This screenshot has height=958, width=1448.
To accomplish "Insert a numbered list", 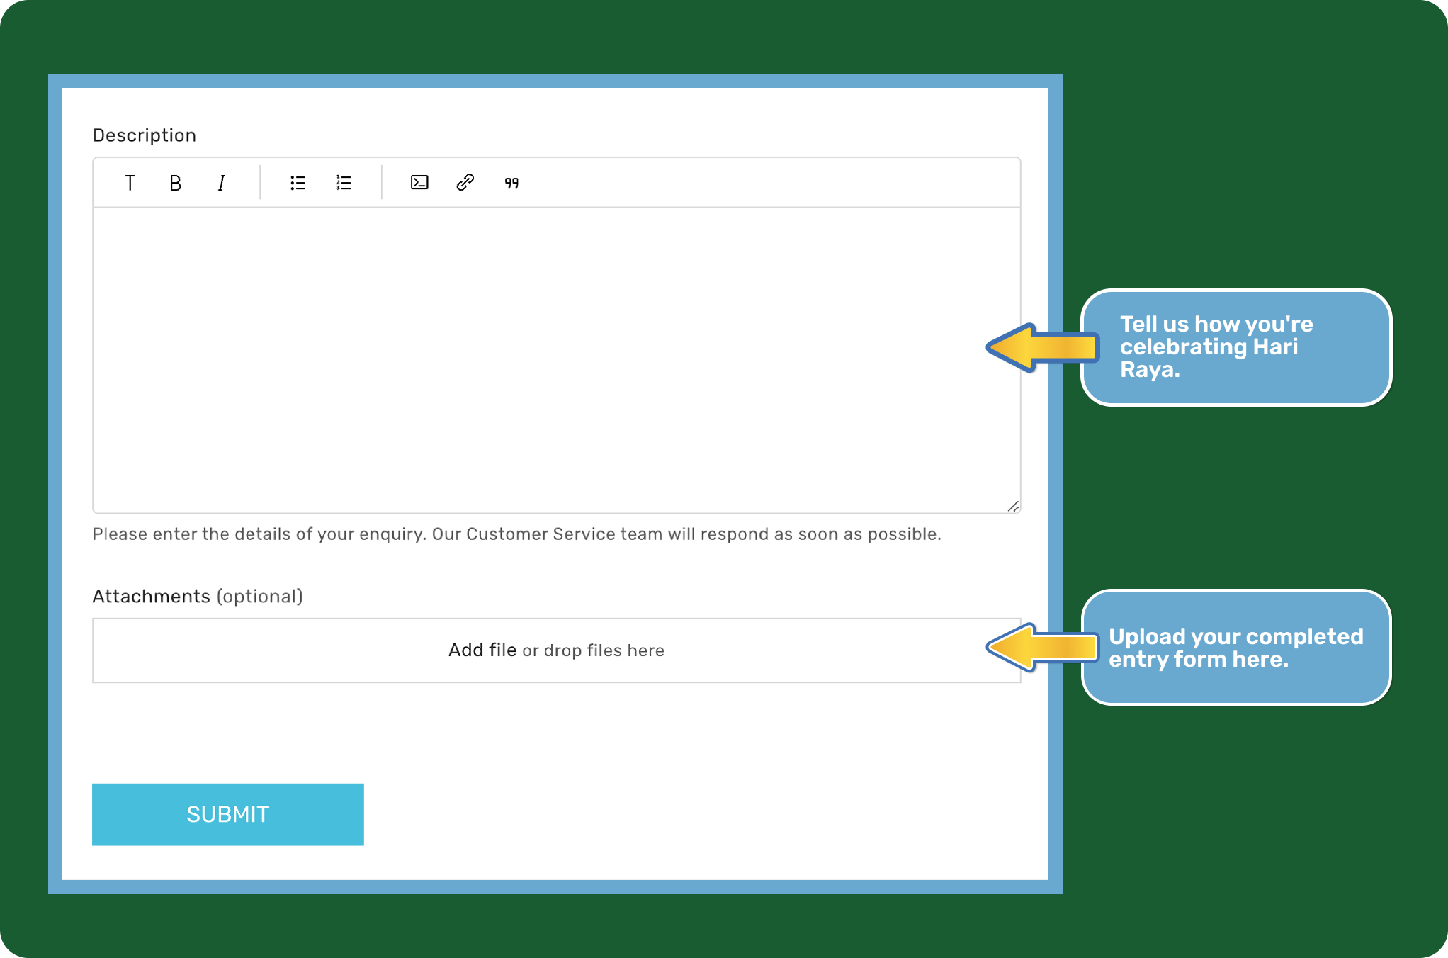I will point(344,183).
